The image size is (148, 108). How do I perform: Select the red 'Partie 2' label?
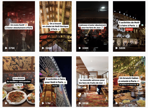click(x=129, y=29)
